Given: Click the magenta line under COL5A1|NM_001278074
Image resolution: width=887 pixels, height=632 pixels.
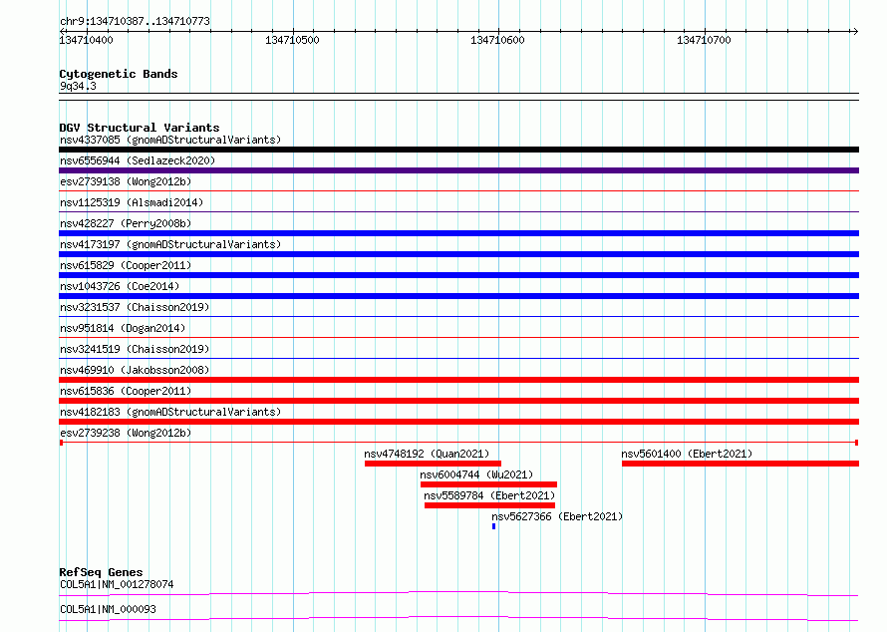Looking at the screenshot, I should coord(458,593).
